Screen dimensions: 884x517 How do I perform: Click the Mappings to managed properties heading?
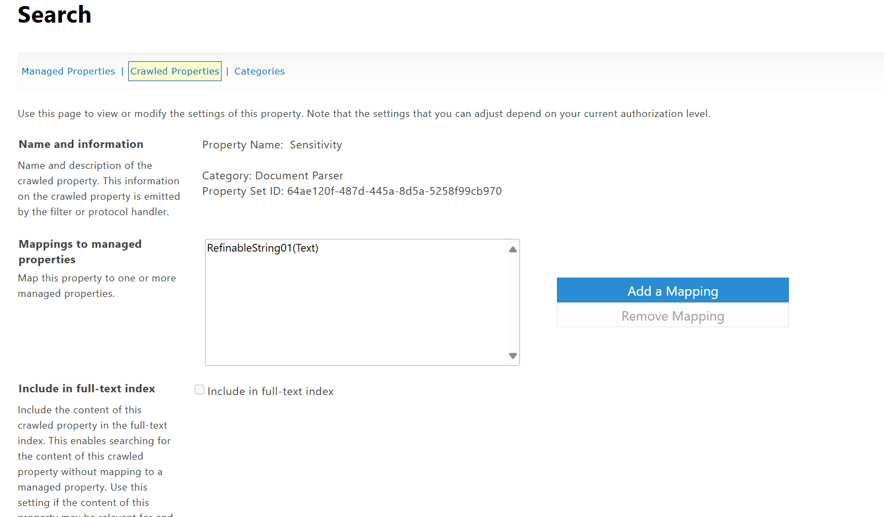tap(80, 252)
